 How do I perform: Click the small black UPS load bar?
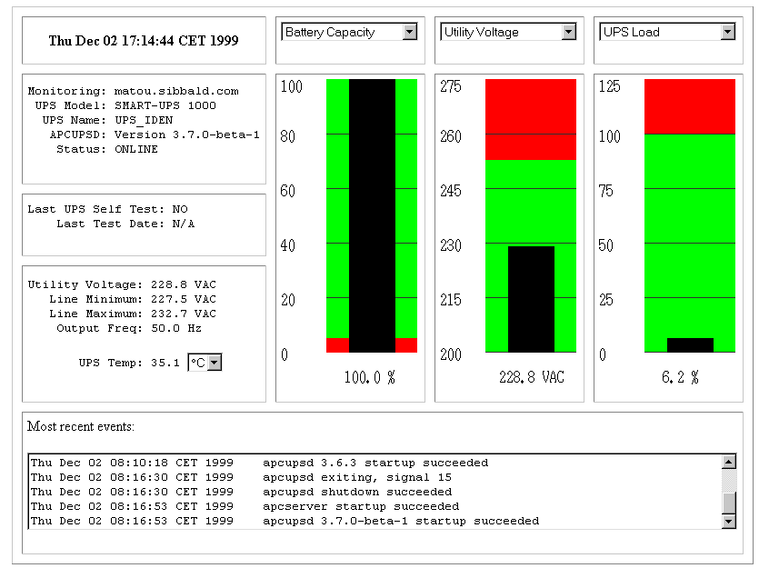(x=690, y=344)
